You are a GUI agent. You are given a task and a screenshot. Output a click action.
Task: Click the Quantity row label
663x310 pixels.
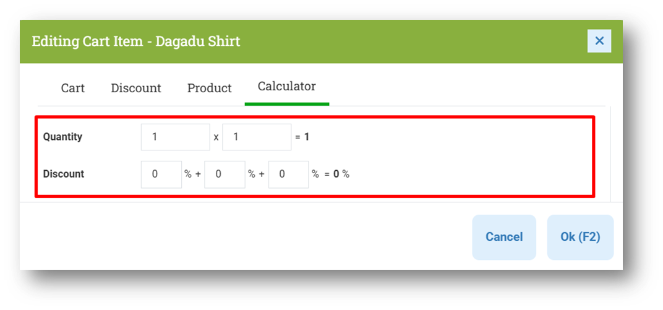click(62, 137)
